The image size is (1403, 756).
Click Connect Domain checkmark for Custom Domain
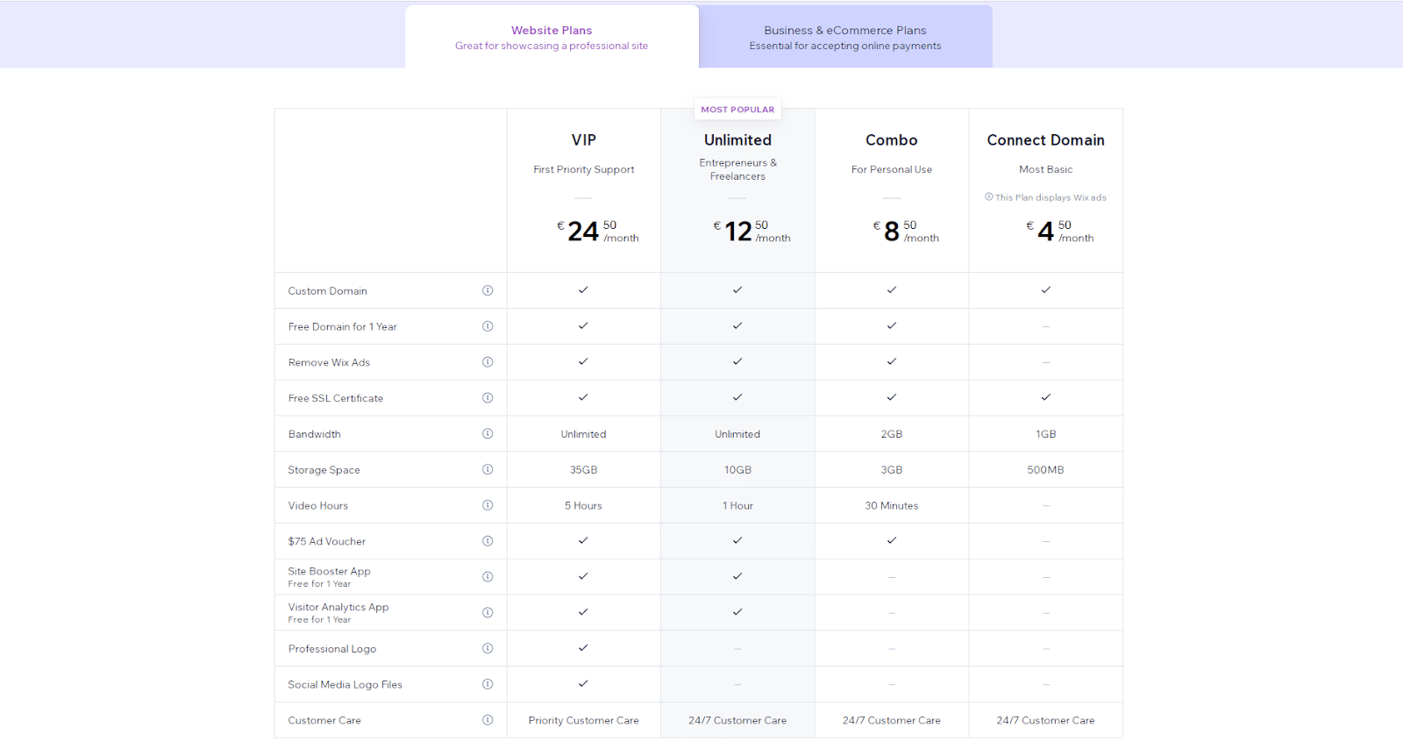[1046, 289]
